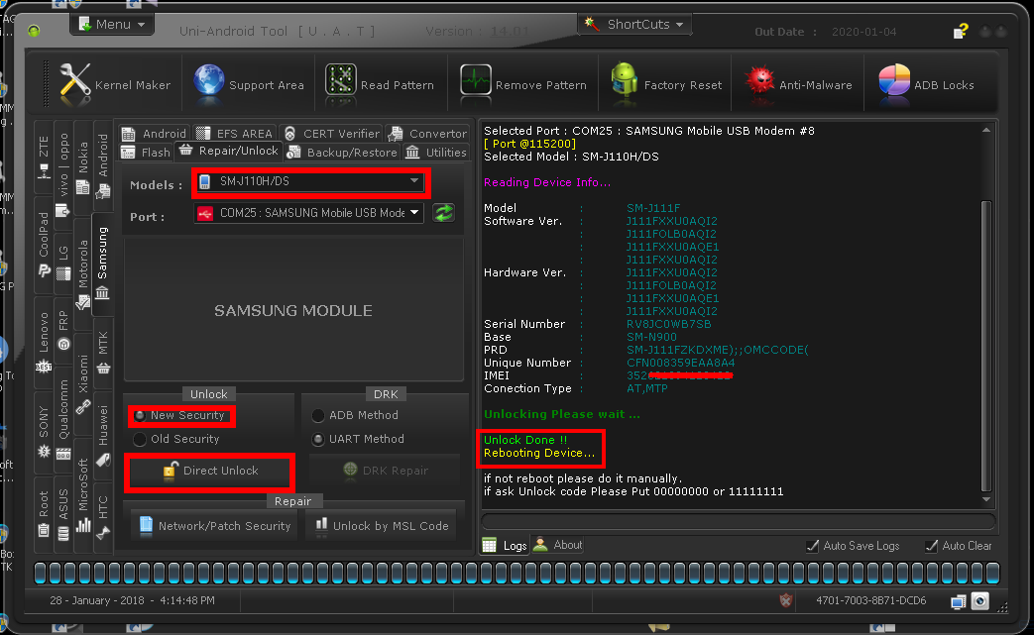
Task: Select the Nokia vendor side tab
Action: point(83,167)
